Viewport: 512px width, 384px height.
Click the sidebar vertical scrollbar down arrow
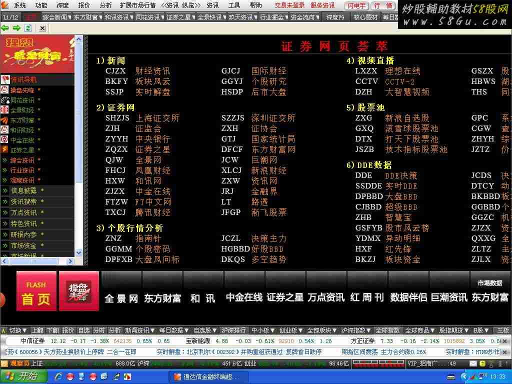point(78,252)
